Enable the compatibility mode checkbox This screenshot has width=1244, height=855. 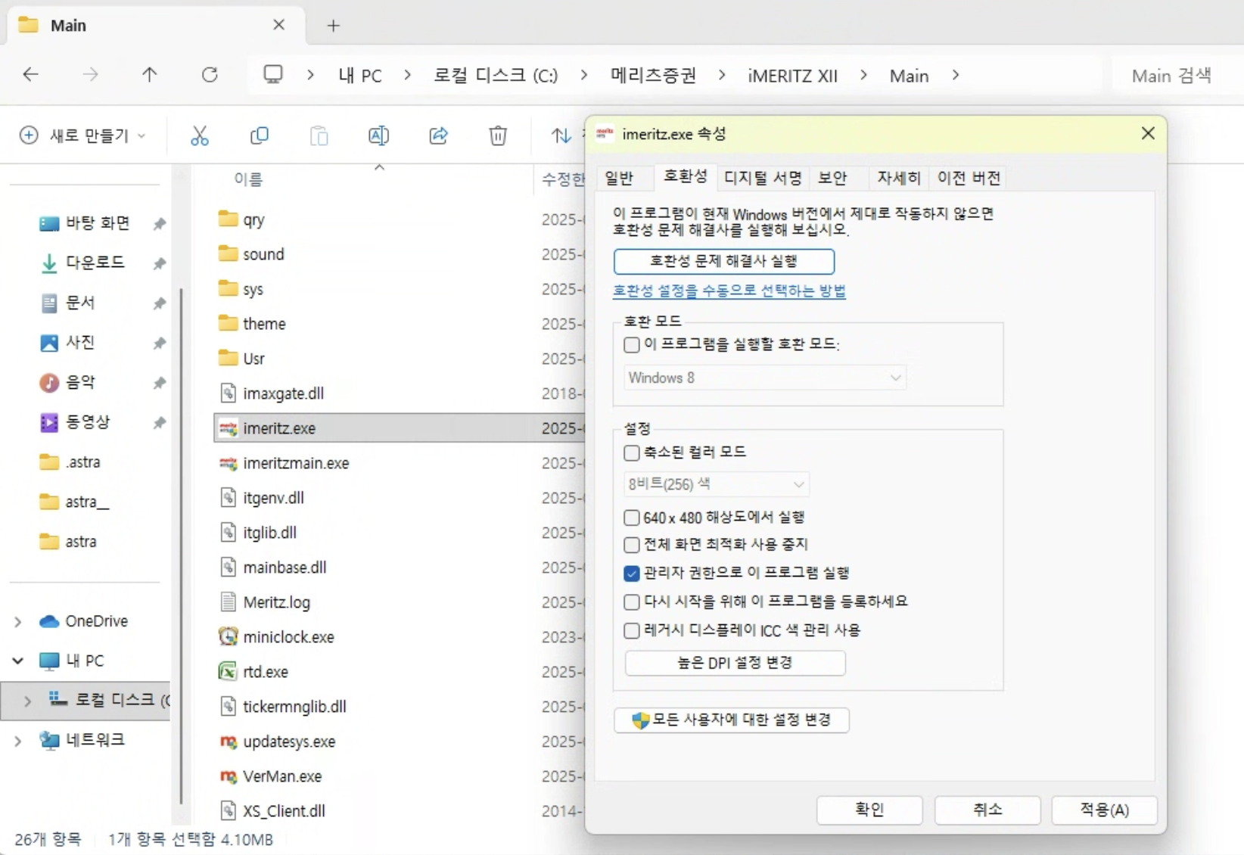[632, 345]
